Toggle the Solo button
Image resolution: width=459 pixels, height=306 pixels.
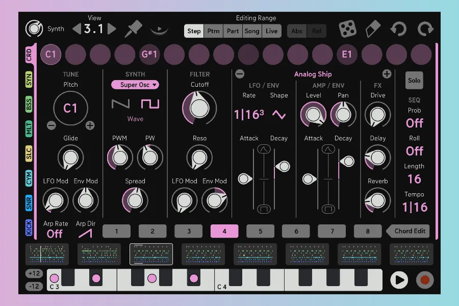(414, 81)
